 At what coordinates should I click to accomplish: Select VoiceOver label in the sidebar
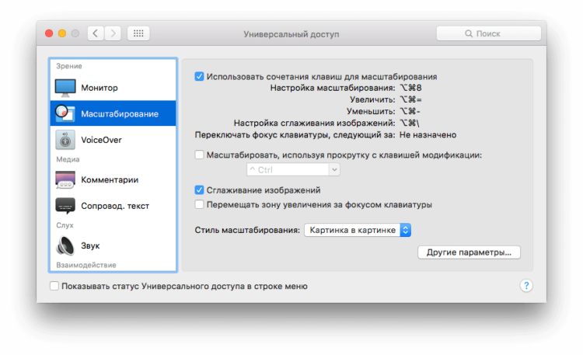click(x=101, y=140)
